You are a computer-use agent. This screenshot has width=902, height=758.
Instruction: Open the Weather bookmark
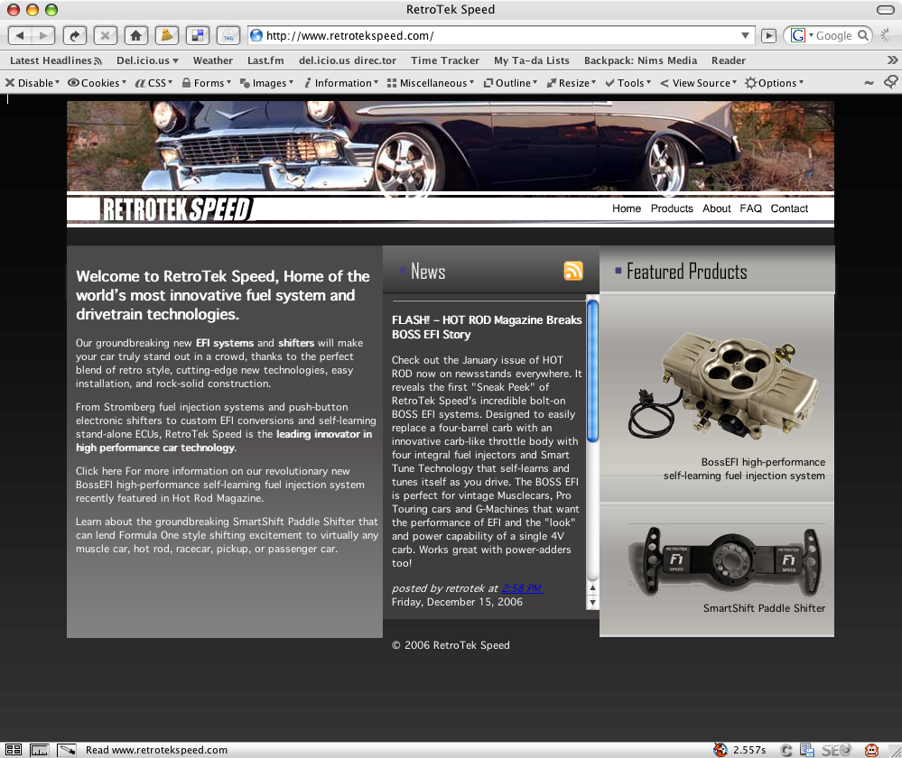click(213, 60)
